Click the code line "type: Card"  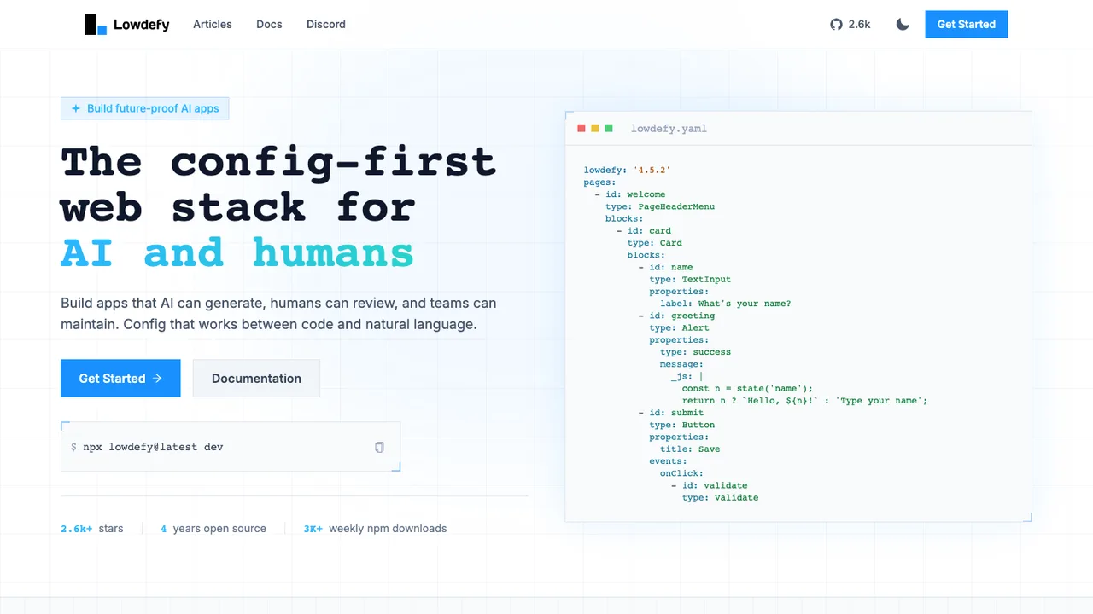tap(655, 243)
